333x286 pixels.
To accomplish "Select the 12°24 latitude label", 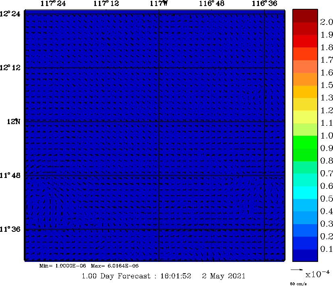I will [x=10, y=14].
